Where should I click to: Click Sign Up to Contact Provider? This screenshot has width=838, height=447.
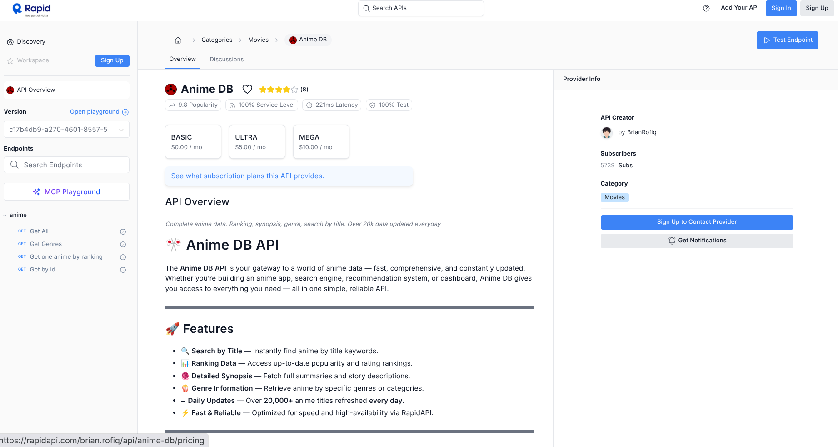pos(697,222)
